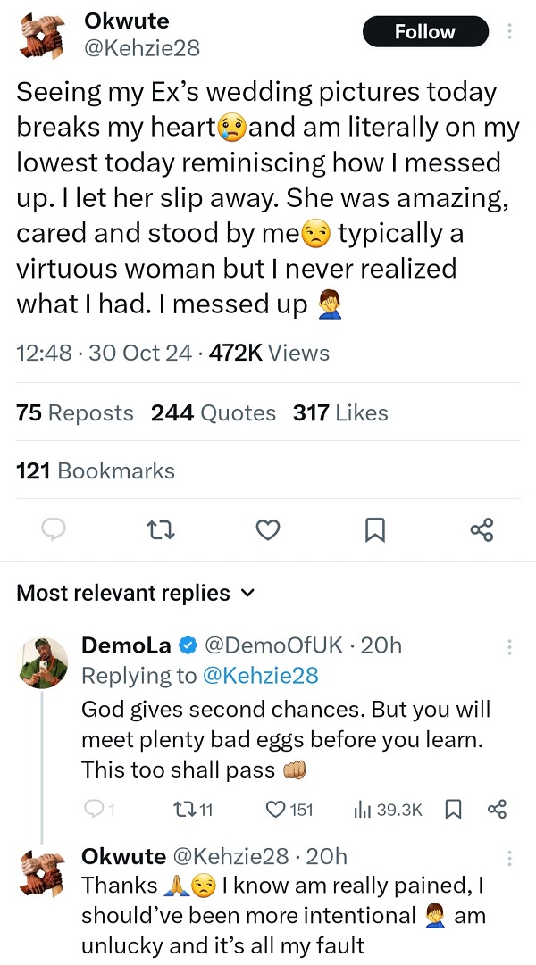Click the reply icon under main tweet
The width and height of the screenshot is (536, 965).
54,530
